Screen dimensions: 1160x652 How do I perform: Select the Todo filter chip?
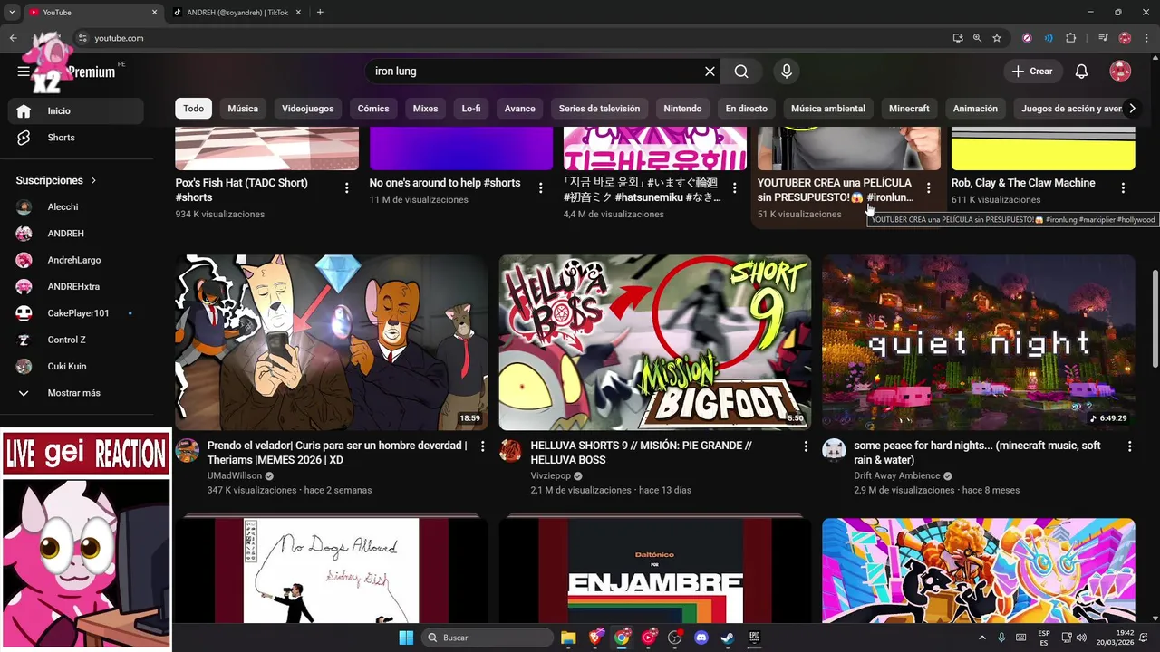pyautogui.click(x=193, y=109)
